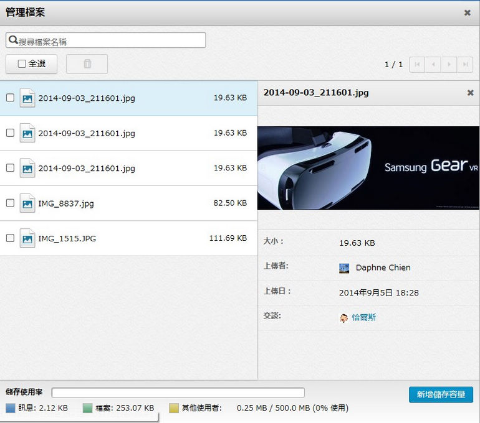
Task: Open the 恰爾斯 conversation link
Action: coord(363,318)
